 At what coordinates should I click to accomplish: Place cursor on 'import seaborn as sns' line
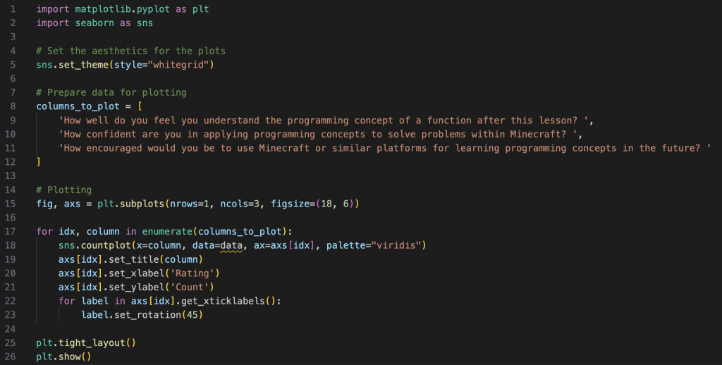[94, 23]
